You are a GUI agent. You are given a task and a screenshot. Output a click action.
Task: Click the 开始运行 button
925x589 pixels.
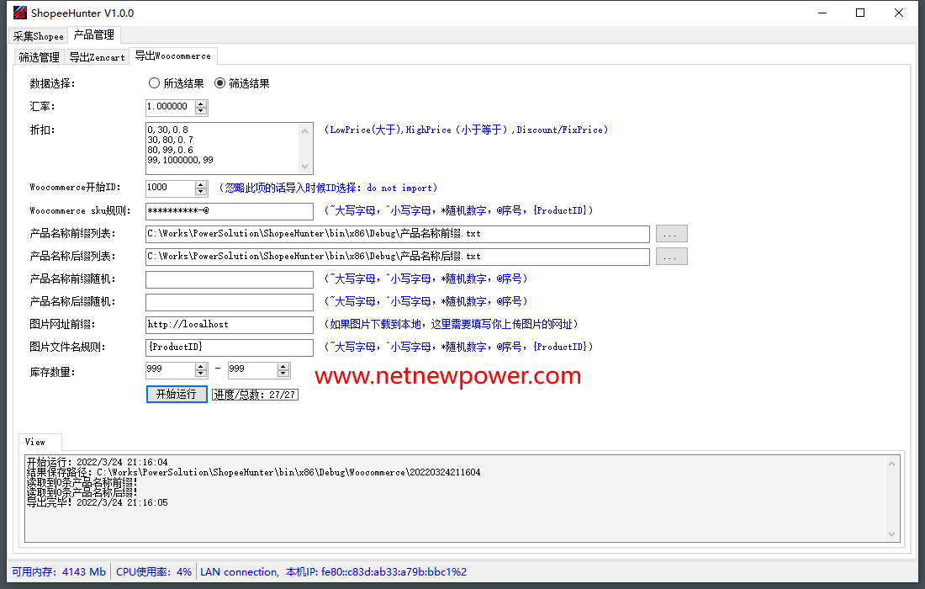tap(177, 394)
